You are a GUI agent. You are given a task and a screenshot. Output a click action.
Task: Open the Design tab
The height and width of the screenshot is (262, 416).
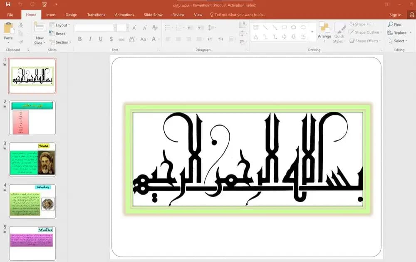click(72, 15)
